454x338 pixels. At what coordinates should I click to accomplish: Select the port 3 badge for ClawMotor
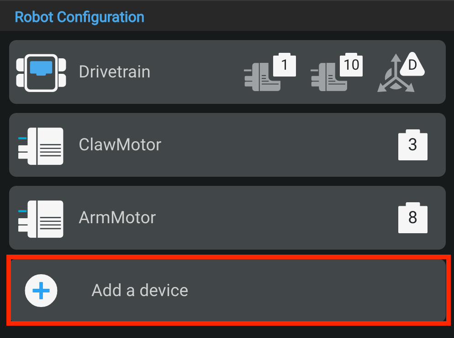[412, 144]
